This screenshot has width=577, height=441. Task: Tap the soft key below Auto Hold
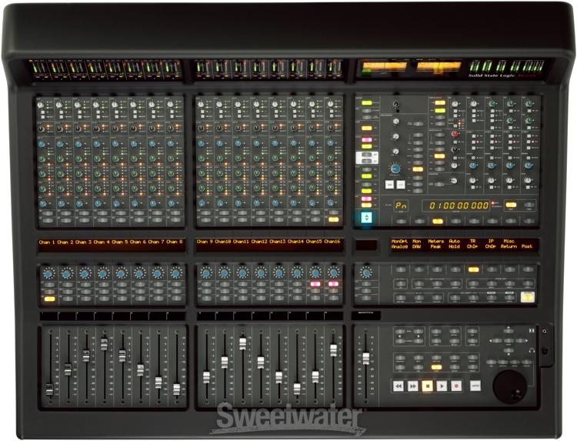(455, 269)
